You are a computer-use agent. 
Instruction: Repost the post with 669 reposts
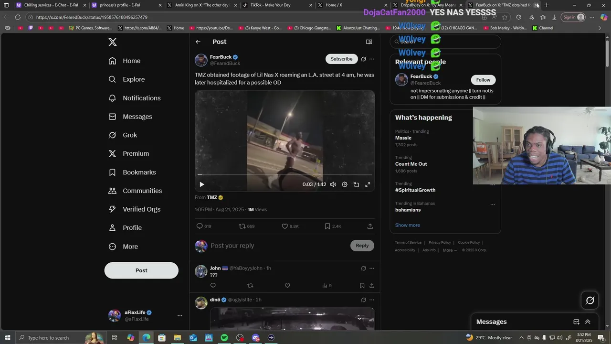tap(247, 226)
